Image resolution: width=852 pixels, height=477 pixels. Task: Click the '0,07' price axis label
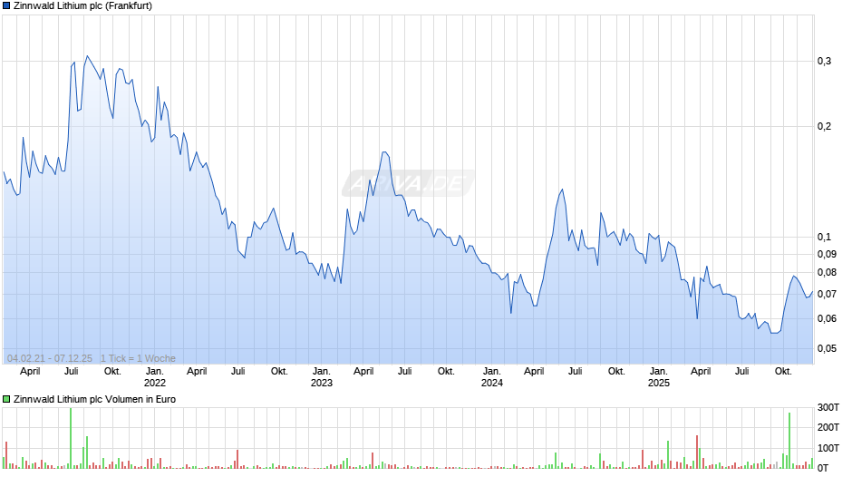pyautogui.click(x=827, y=294)
